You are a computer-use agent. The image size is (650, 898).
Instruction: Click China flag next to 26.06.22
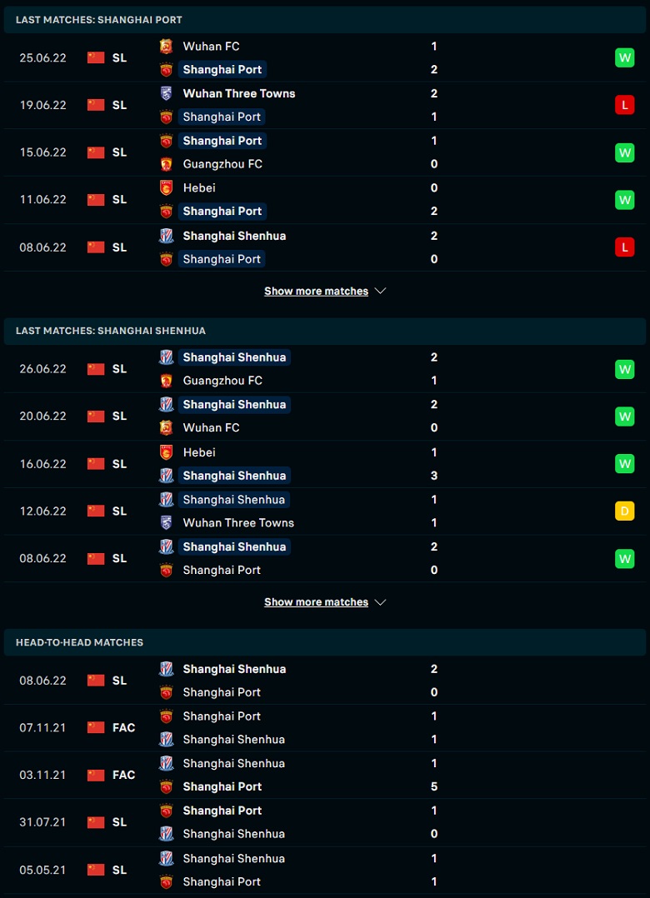pyautogui.click(x=96, y=369)
